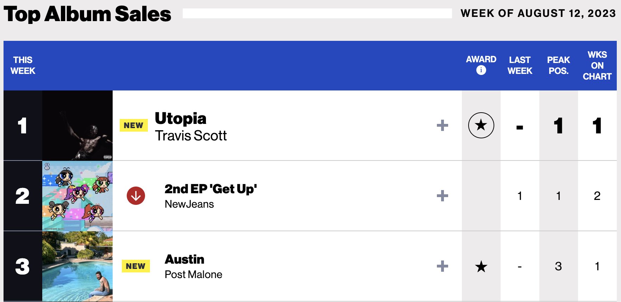Screen dimensions: 621x302
Task: Click the Last Week column header
Action: 520,65
